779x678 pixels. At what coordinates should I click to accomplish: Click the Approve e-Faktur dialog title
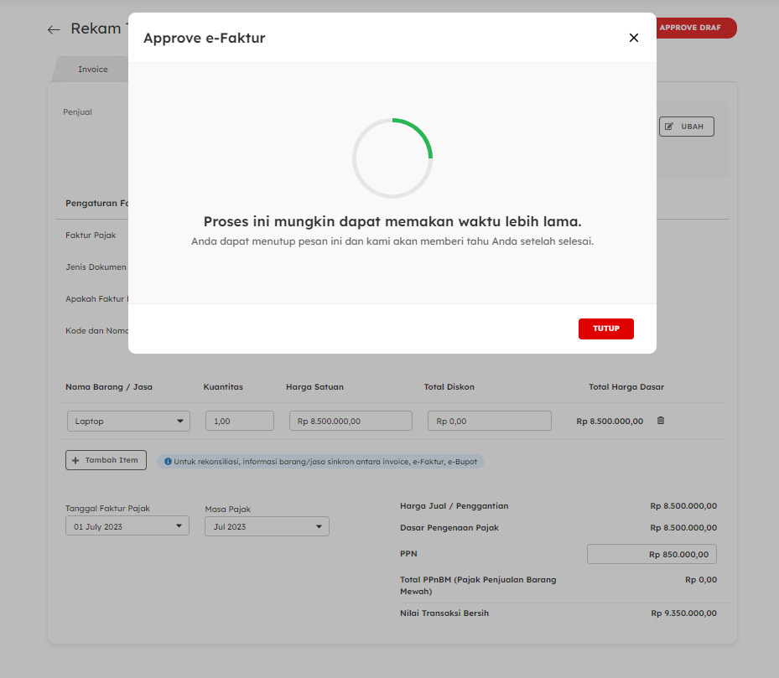pos(205,38)
